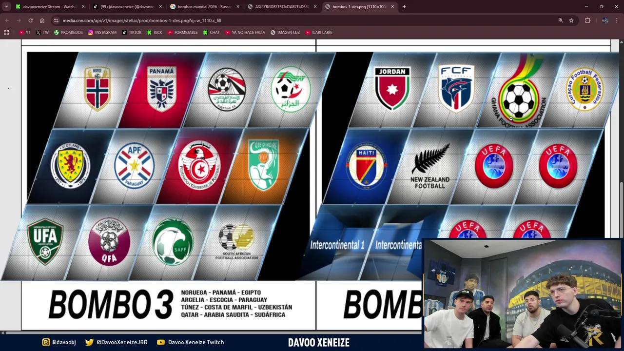Click the 'Intercontinental 1' label

click(x=337, y=245)
